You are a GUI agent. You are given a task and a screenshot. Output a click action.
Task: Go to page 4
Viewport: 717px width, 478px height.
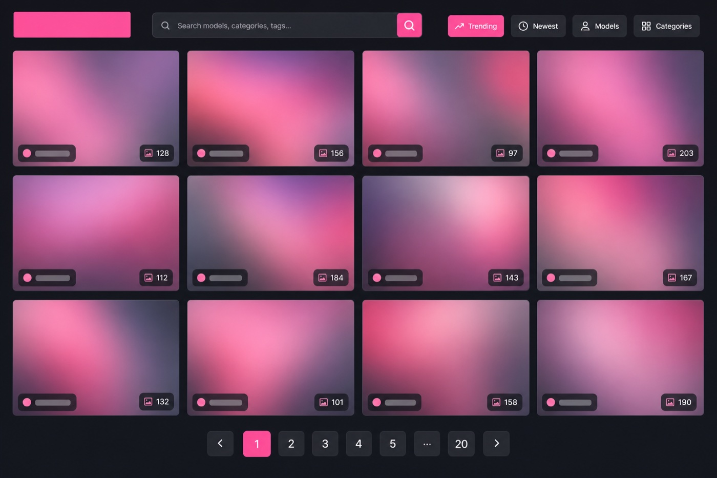click(x=358, y=444)
